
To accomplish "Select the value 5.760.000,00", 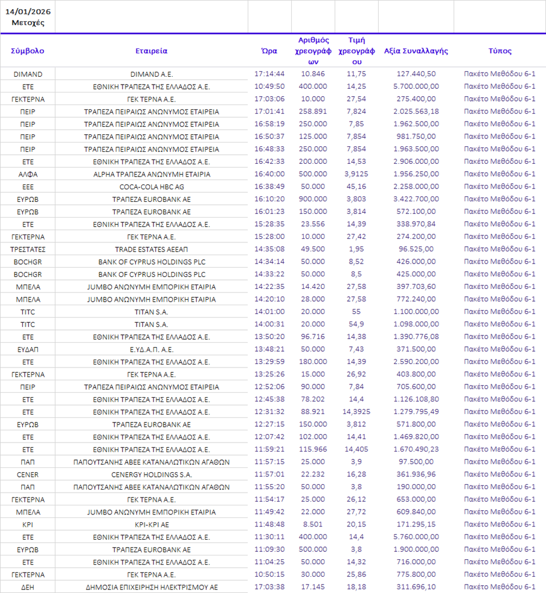I will [x=416, y=536].
